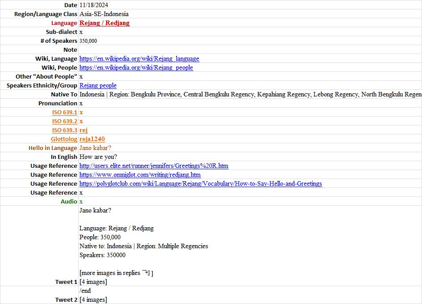422x304 pixels.
Task: Click the Wiki, Language label
Action: click(x=56, y=58)
